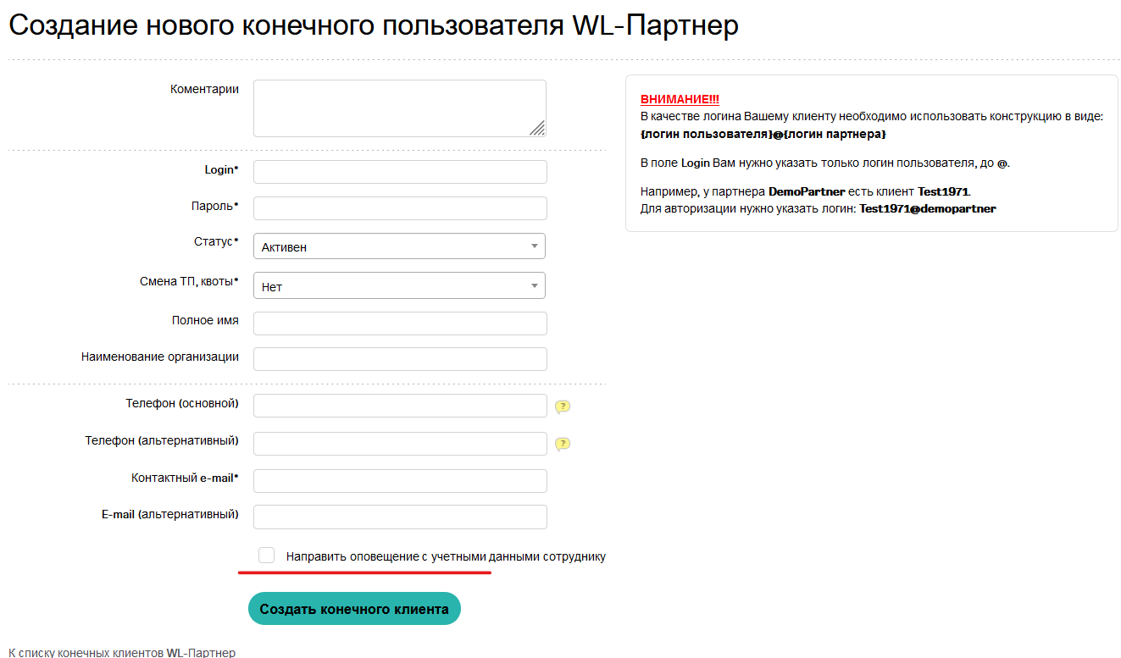1121x658 pixels.
Task: Focus the Login input field
Action: 400,172
